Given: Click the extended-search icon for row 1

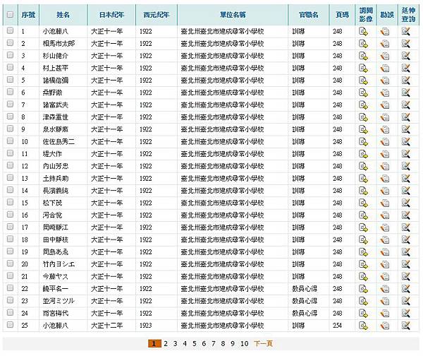Looking at the screenshot, I should 406,32.
